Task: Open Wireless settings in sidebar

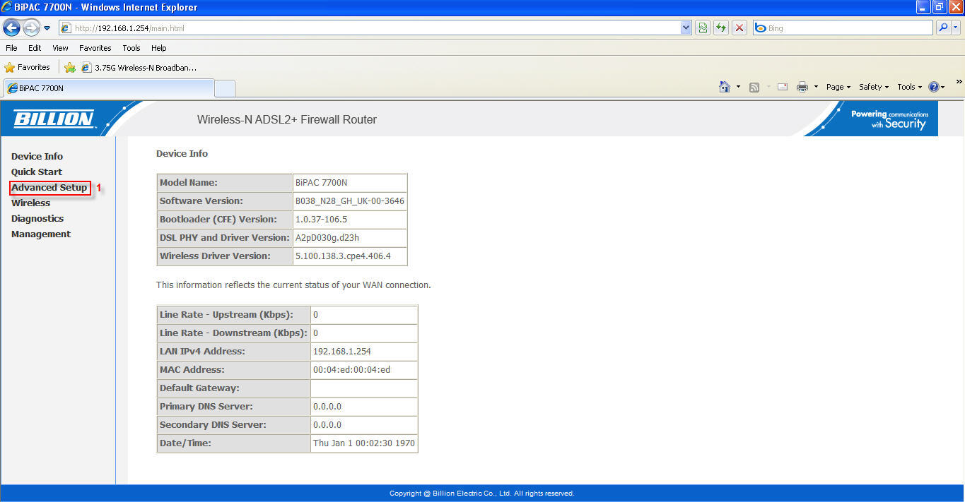Action: pos(30,203)
